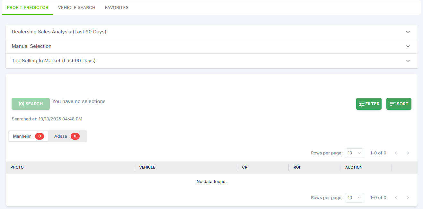Open rows per page dropdown below table

(x=354, y=198)
